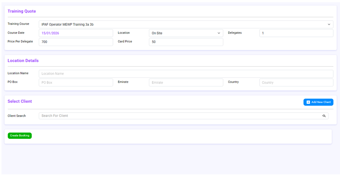
Task: Click into the Card Price field
Action: click(186, 42)
